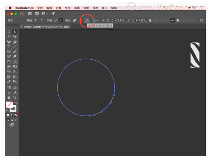Select the Eyedropper tool

point(9,82)
